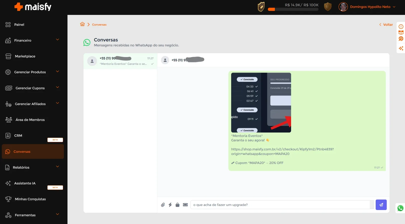Click the Voltar back link

tap(386, 24)
